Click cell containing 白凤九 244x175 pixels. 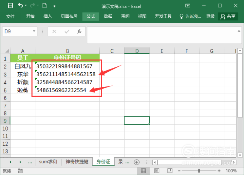click(23, 66)
